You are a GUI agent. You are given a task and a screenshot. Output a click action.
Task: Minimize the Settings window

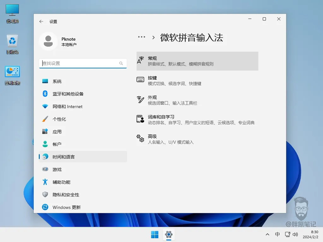pos(250,19)
